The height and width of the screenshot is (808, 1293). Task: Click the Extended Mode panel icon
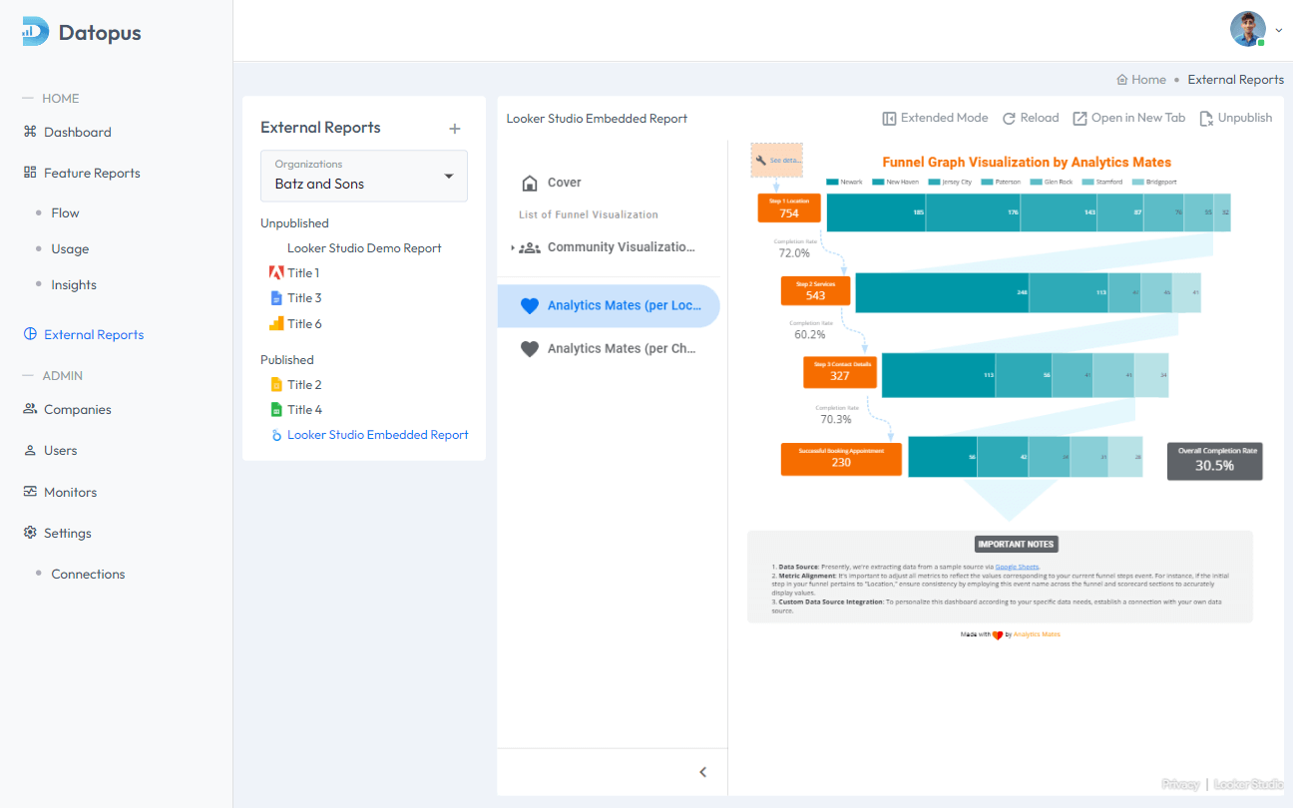pyautogui.click(x=889, y=118)
